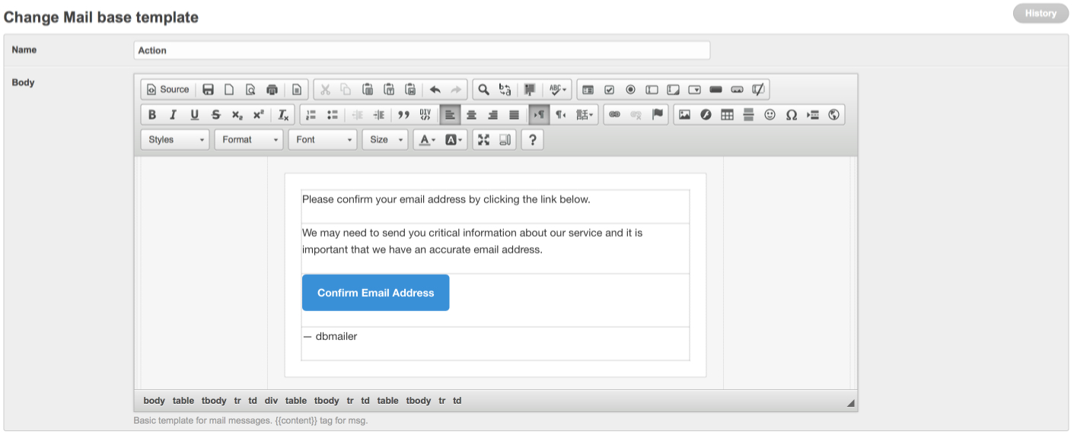Toggle right-to-left text direction
This screenshot has width=1074, height=435.
coord(560,115)
